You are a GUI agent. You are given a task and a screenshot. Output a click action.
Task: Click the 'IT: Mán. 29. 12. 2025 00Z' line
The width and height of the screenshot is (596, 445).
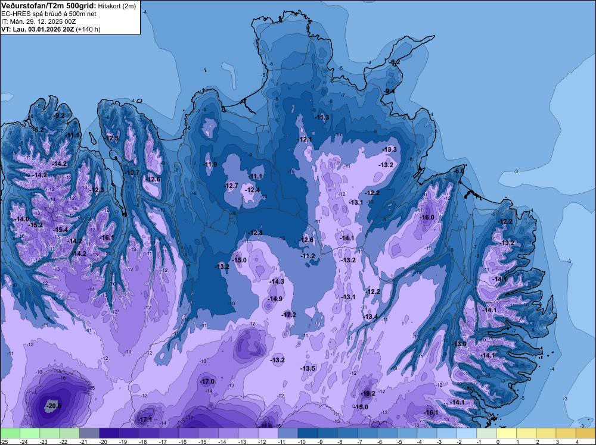pyautogui.click(x=38, y=21)
